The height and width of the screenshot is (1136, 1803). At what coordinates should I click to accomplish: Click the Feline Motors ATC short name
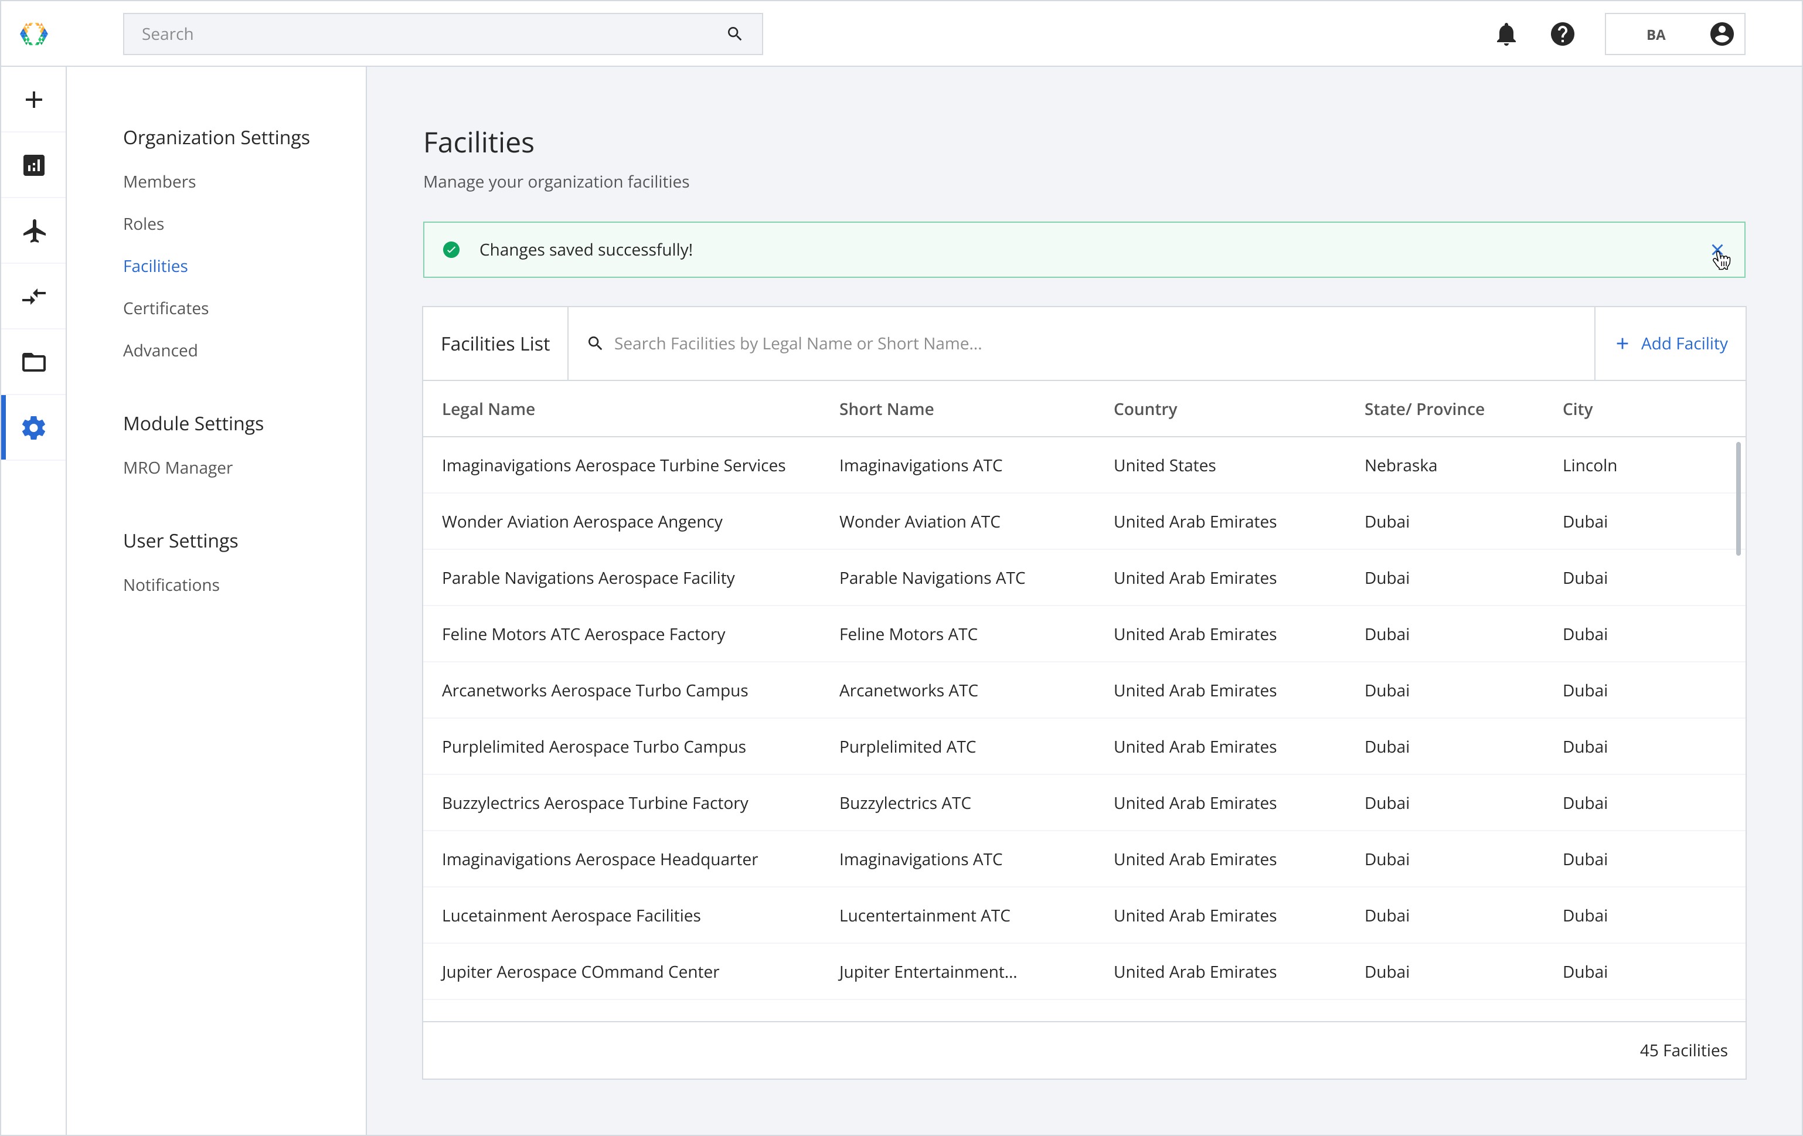(x=908, y=634)
